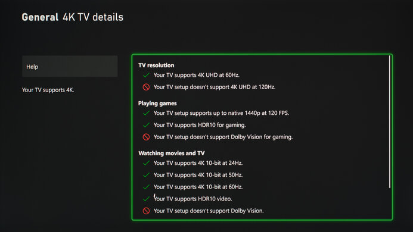The height and width of the screenshot is (232, 413).
Task: Click red prohibited icon beside 4K UHD 120Hz
Action: [146, 87]
